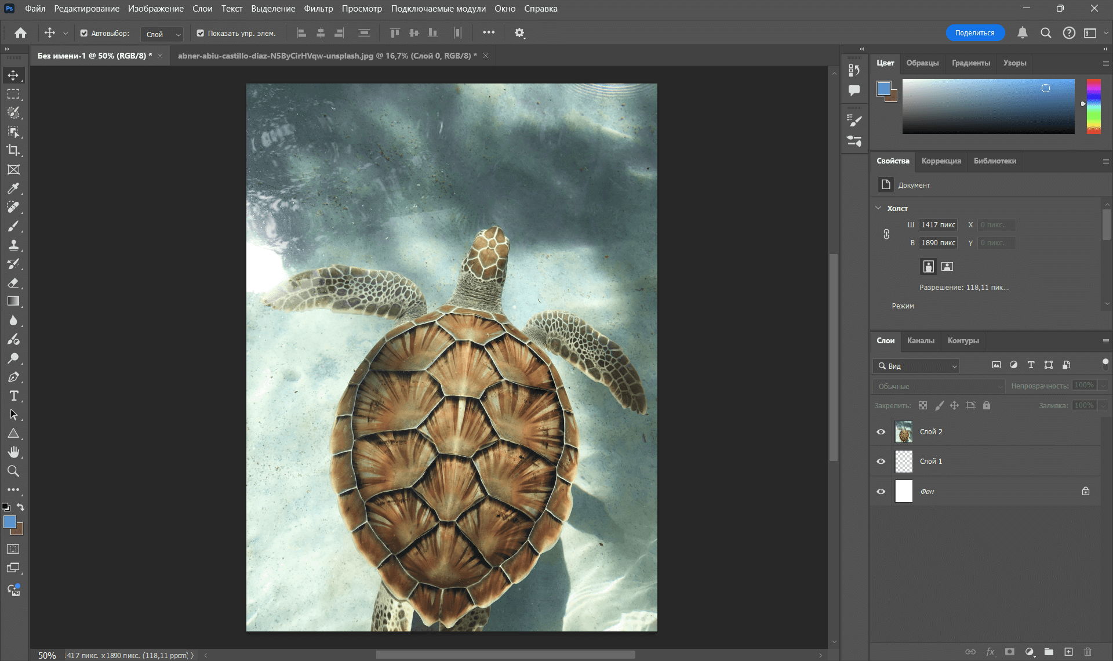The width and height of the screenshot is (1113, 661).
Task: Open the Вид layer filter dropdown
Action: [x=916, y=366]
